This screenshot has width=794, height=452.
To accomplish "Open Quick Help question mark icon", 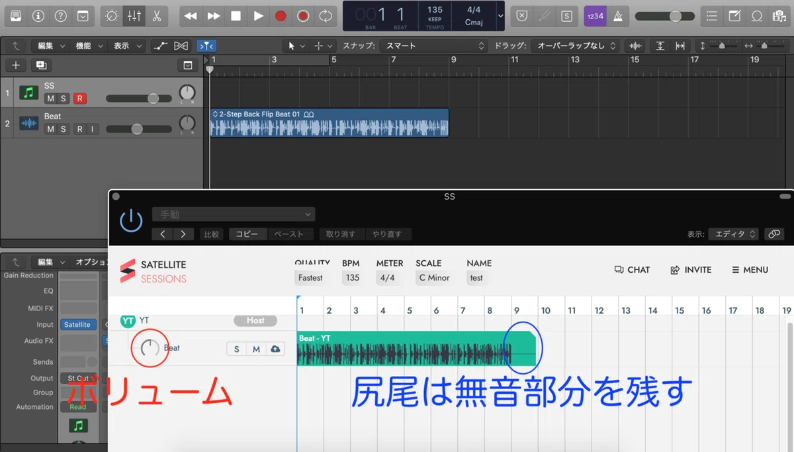I will [x=61, y=15].
